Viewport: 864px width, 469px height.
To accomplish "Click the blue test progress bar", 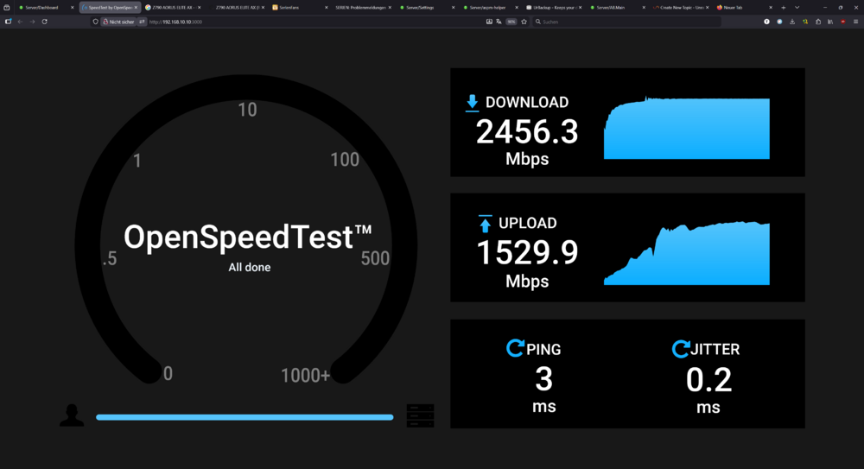I will 245,417.
